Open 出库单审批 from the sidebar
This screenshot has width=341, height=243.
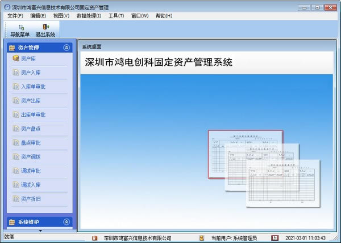tap(32, 114)
